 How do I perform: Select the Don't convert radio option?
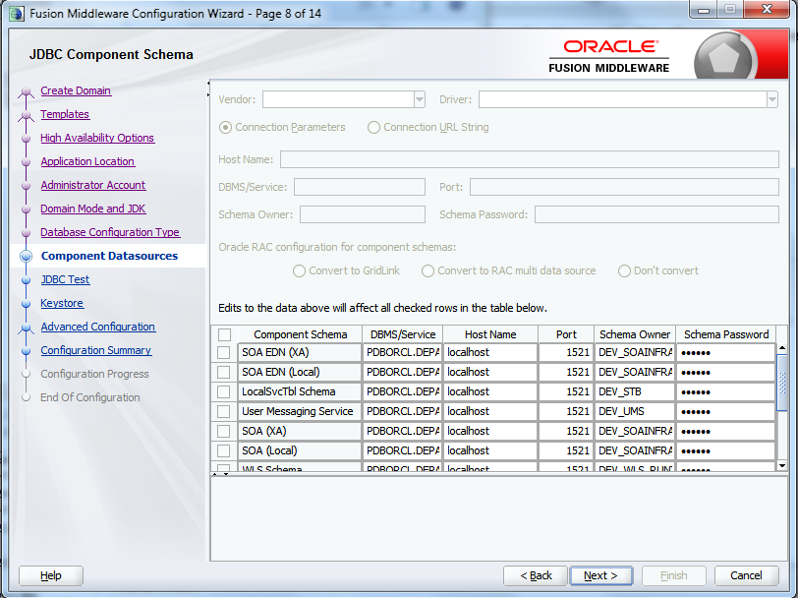(x=624, y=271)
